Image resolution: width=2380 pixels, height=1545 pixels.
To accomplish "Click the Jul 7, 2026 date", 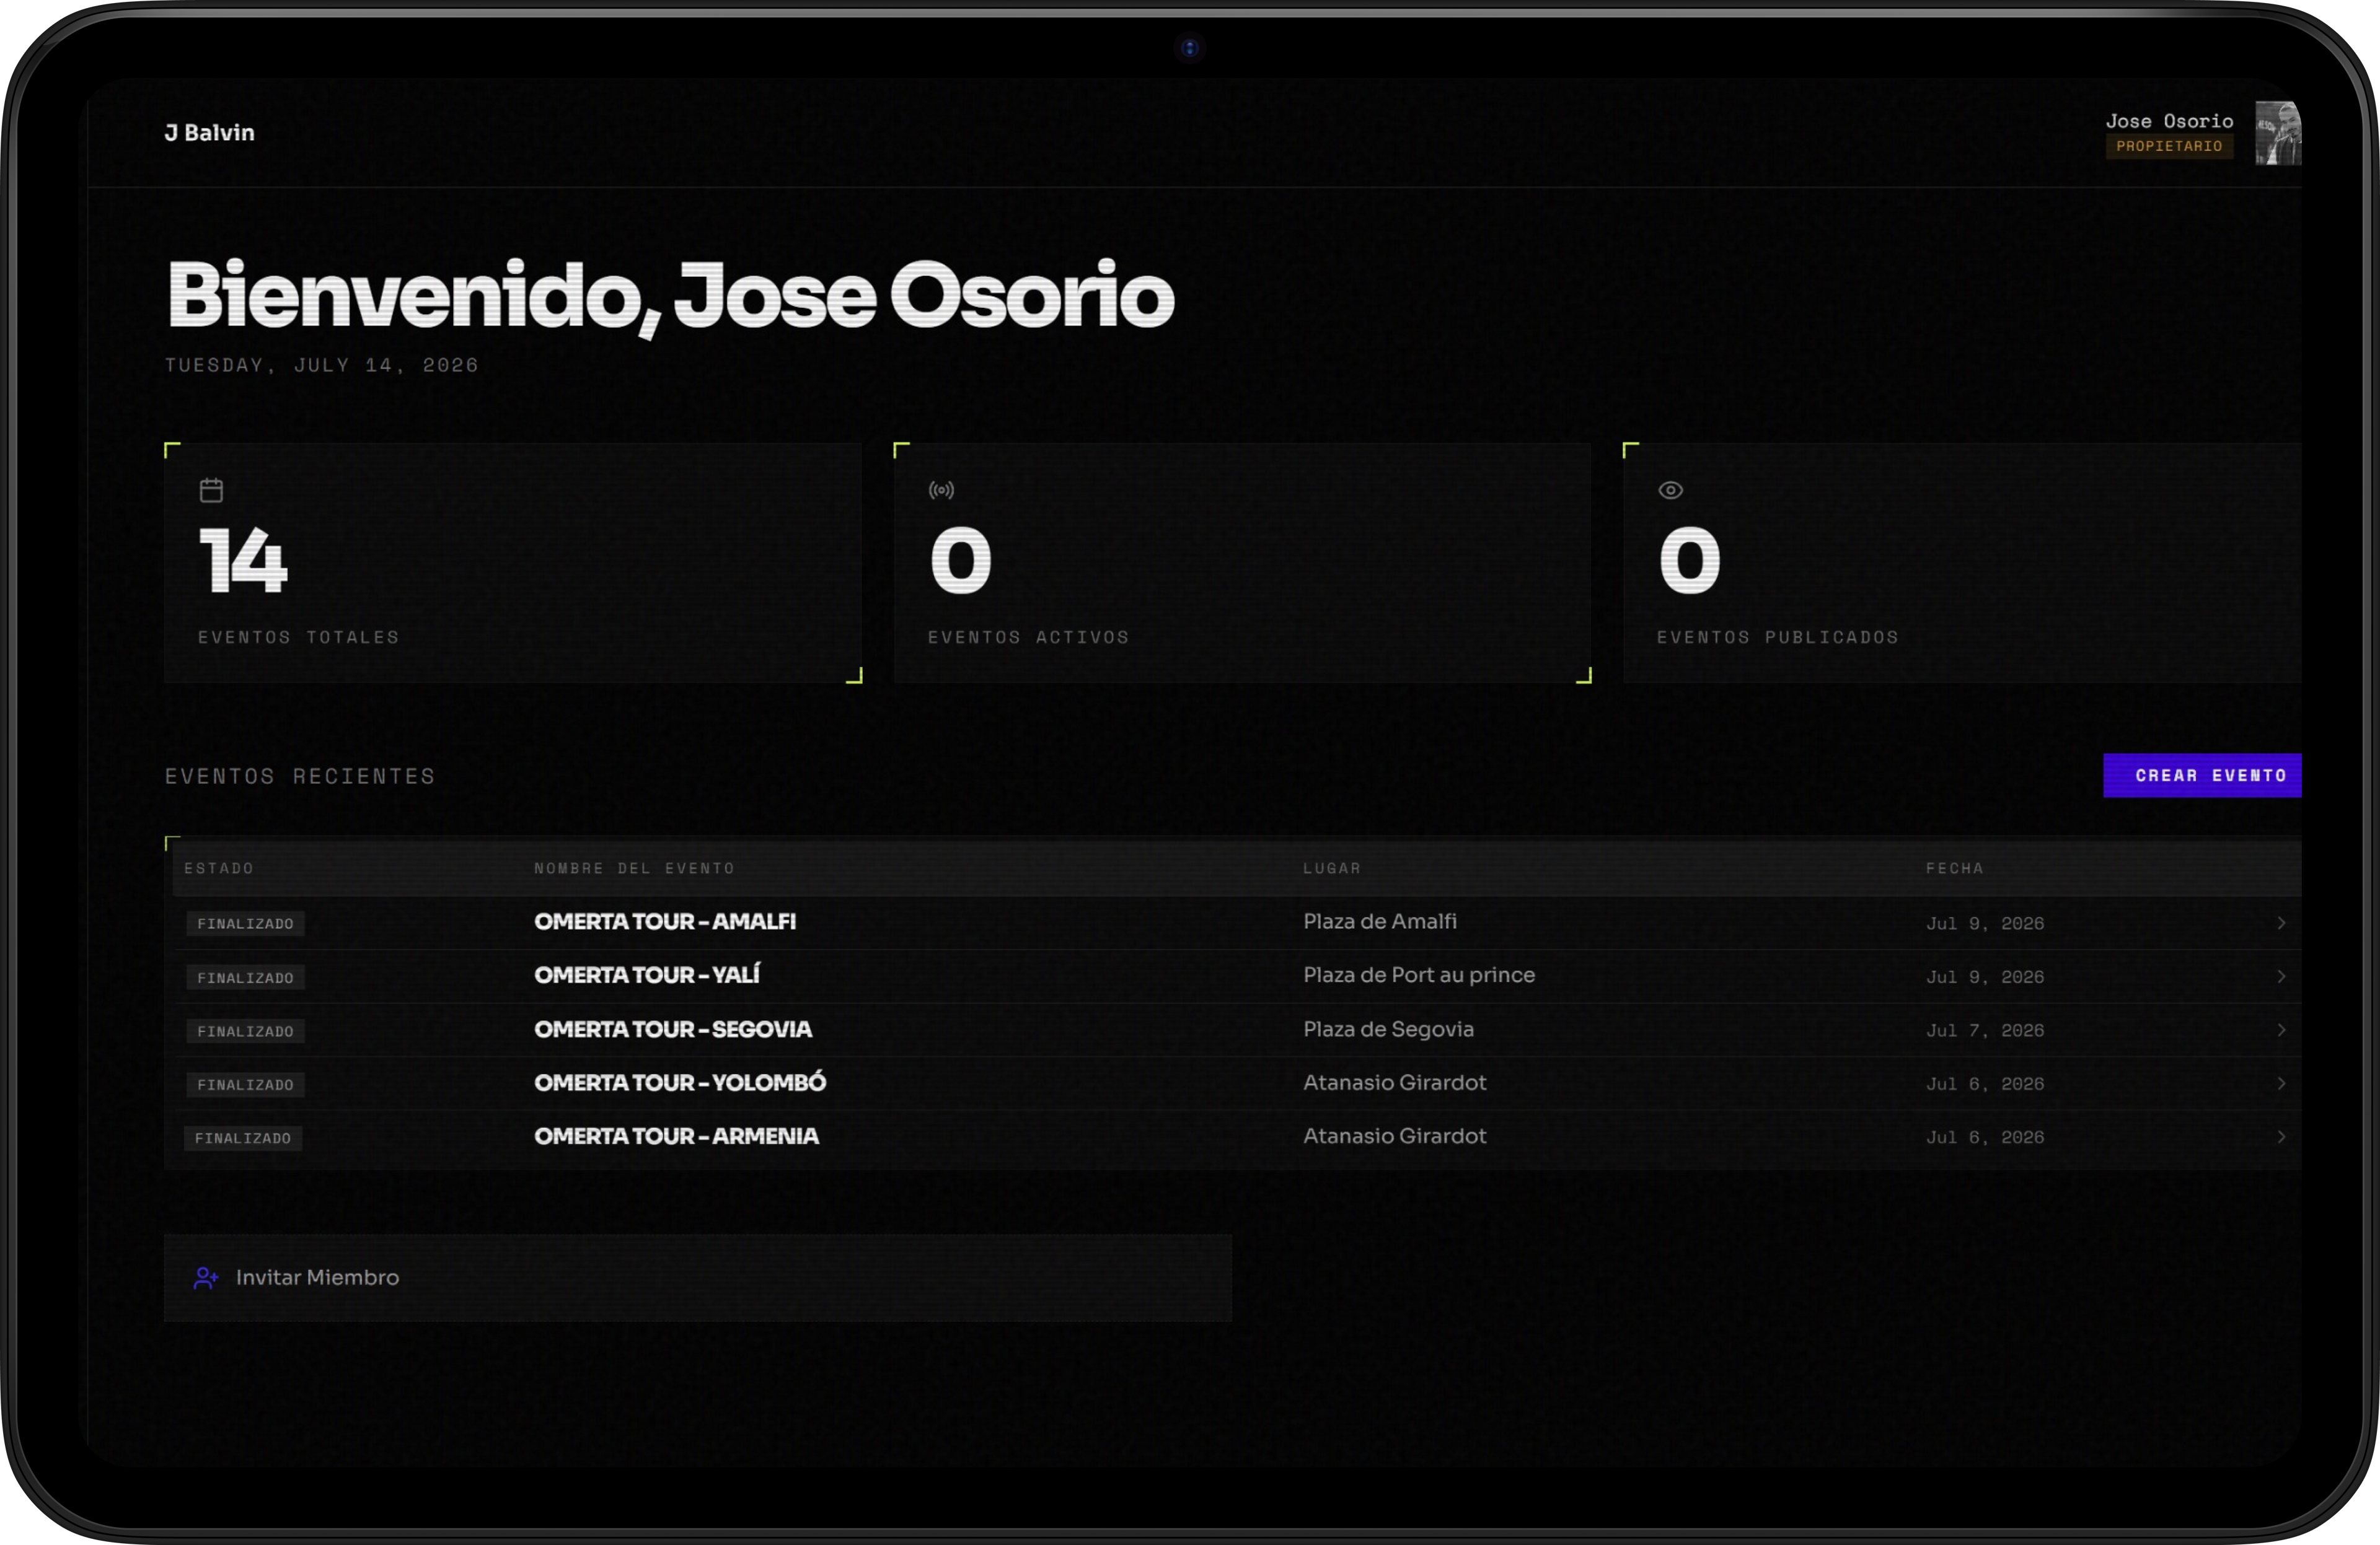I will 1985,1030.
